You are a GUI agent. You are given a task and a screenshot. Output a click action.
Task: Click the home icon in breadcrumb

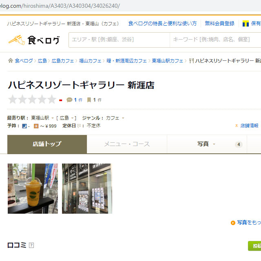(11, 61)
